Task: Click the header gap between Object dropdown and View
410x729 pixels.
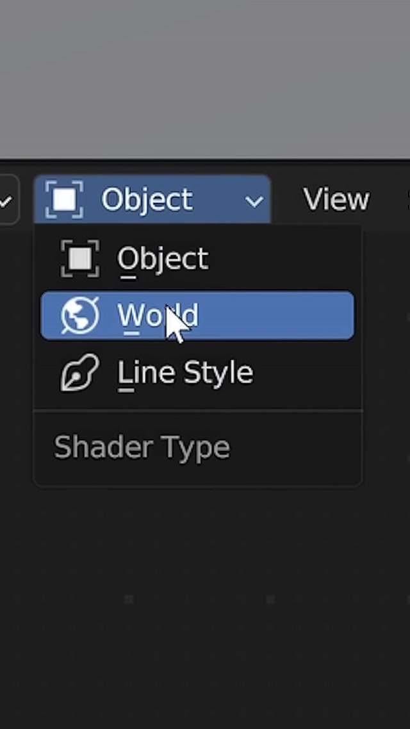Action: (x=286, y=200)
